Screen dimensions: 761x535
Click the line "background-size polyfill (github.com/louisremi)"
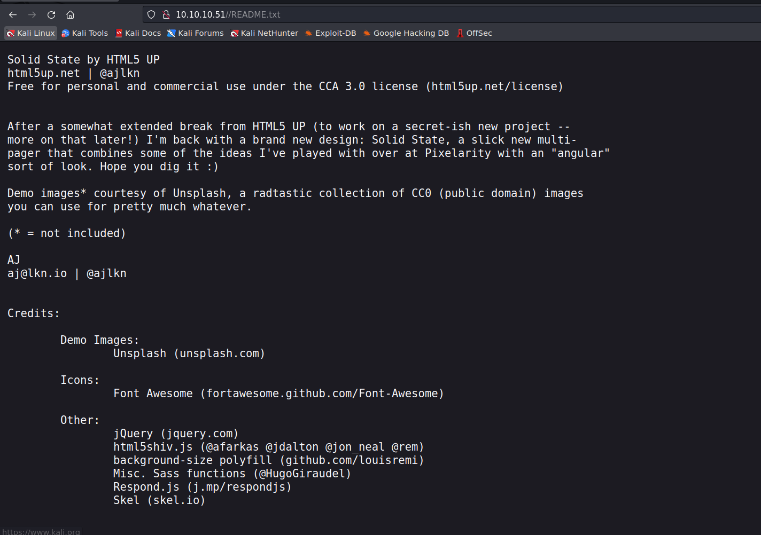coord(269,460)
